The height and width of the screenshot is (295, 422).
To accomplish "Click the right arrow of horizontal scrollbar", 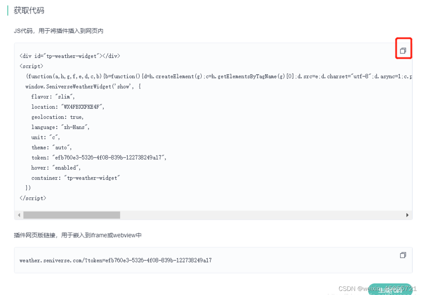I will click(x=407, y=215).
